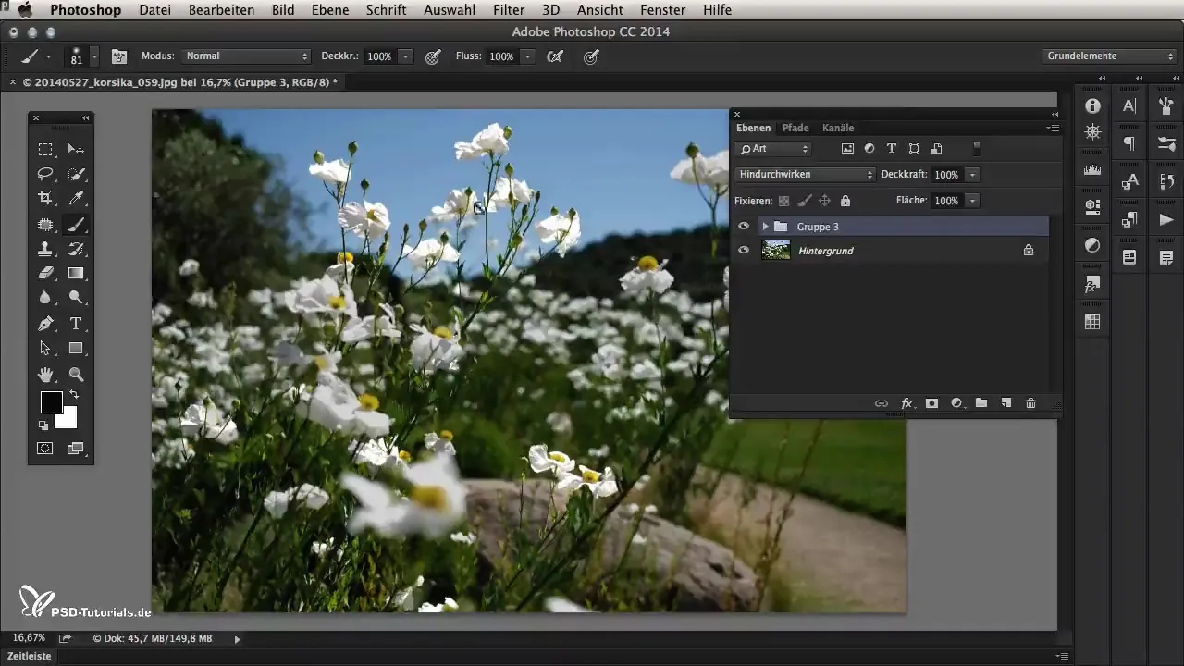The height and width of the screenshot is (666, 1184).
Task: Open the Grundelemente workspace dropdown
Action: tap(1108, 56)
